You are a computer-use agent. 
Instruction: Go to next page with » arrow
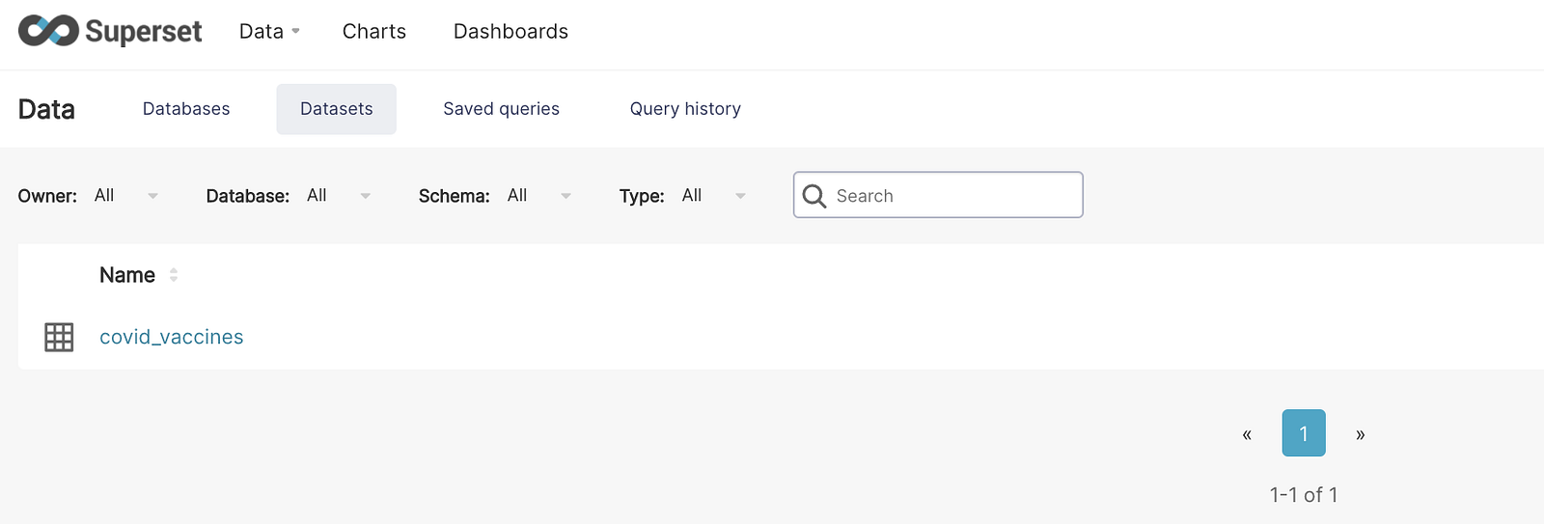(1360, 434)
